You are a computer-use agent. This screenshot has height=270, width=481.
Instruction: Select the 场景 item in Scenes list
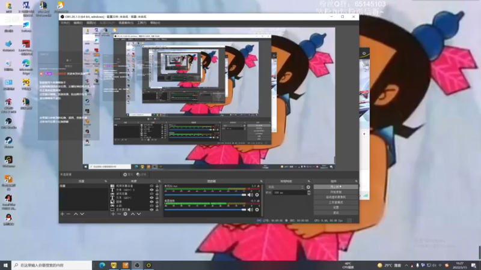click(84, 186)
